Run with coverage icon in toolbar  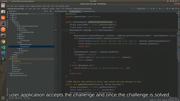[154, 9]
